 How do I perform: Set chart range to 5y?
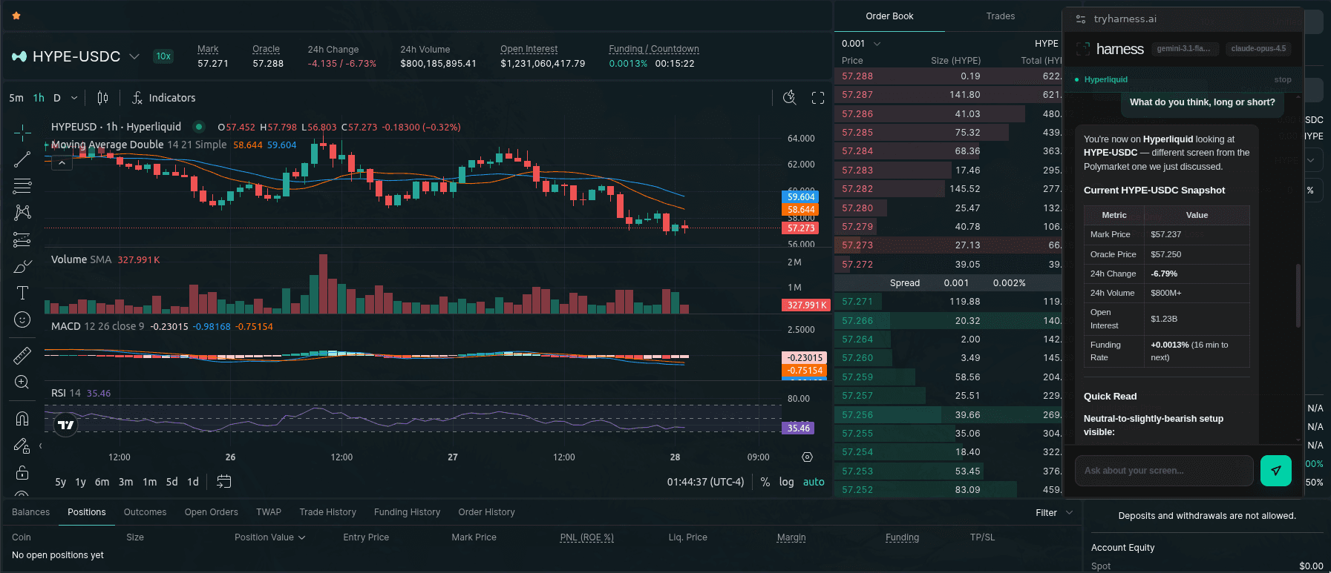(61, 482)
